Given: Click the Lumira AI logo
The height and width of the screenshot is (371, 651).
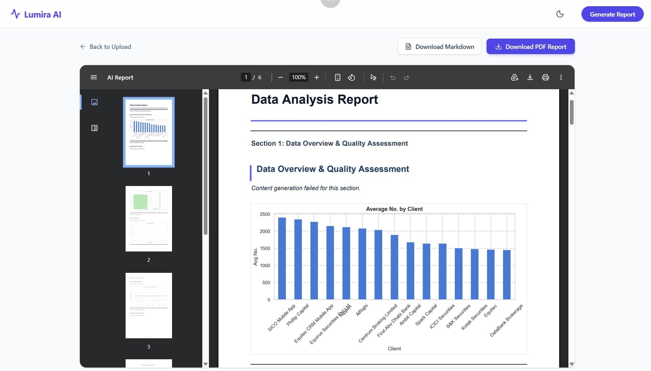Looking at the screenshot, I should [36, 14].
